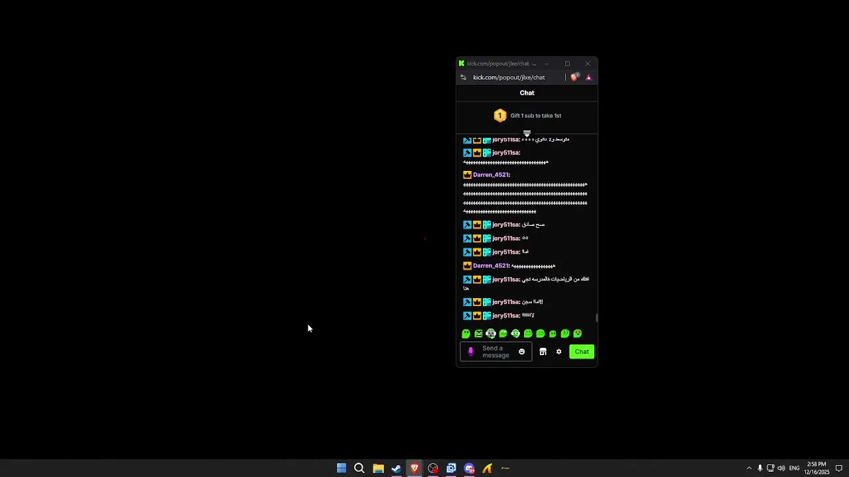Click the Brave Shields lion icon
The height and width of the screenshot is (477, 849).
tap(574, 78)
